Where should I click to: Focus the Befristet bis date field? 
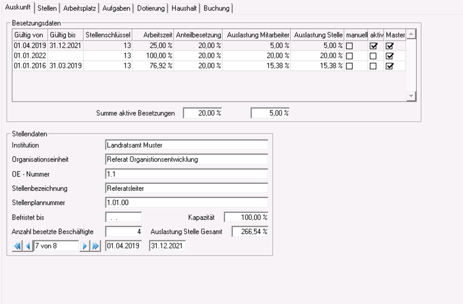[x=123, y=217]
